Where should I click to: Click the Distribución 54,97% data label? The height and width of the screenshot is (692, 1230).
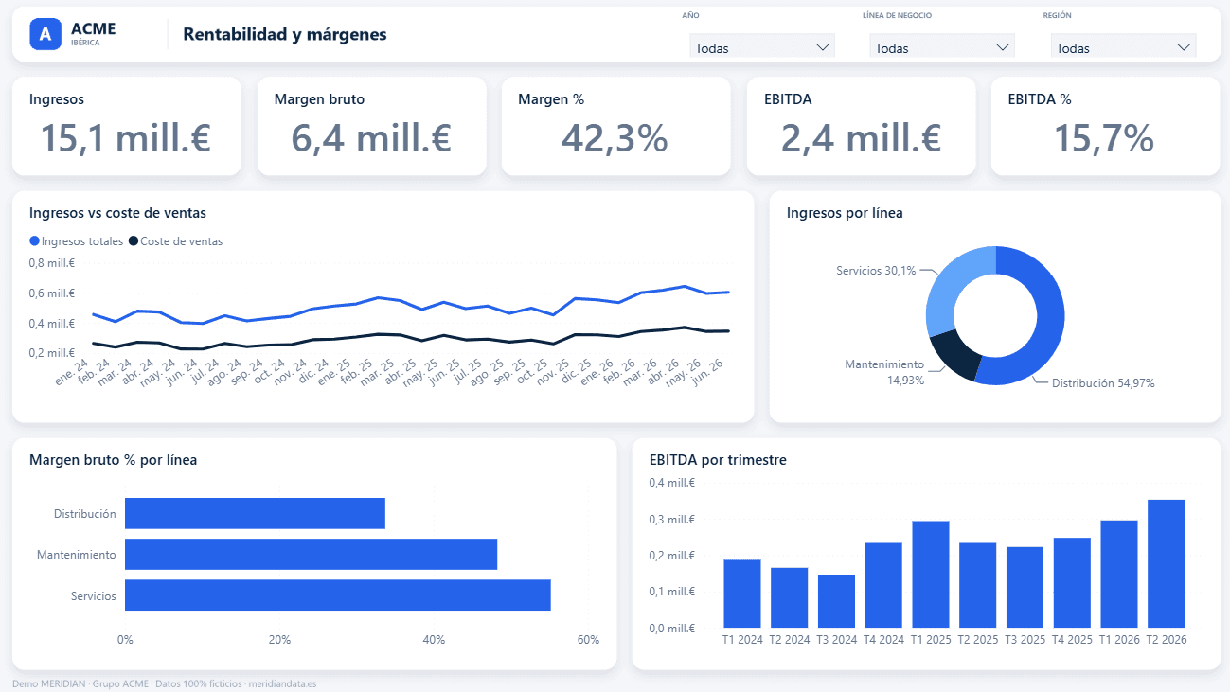pyautogui.click(x=1103, y=383)
